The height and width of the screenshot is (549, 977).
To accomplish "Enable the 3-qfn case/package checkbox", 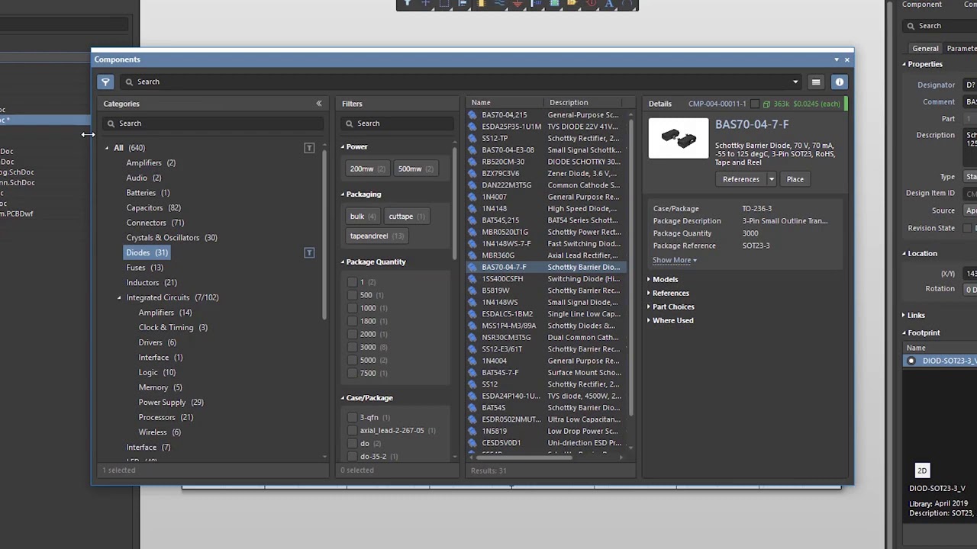I will click(352, 417).
